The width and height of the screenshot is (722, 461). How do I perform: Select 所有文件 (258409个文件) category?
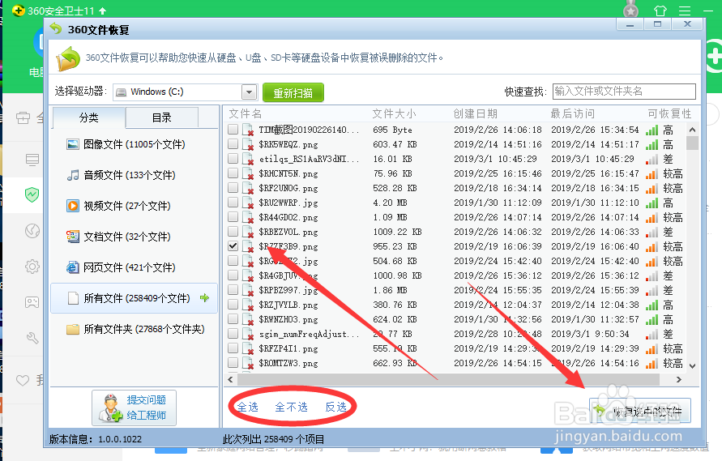click(x=134, y=298)
